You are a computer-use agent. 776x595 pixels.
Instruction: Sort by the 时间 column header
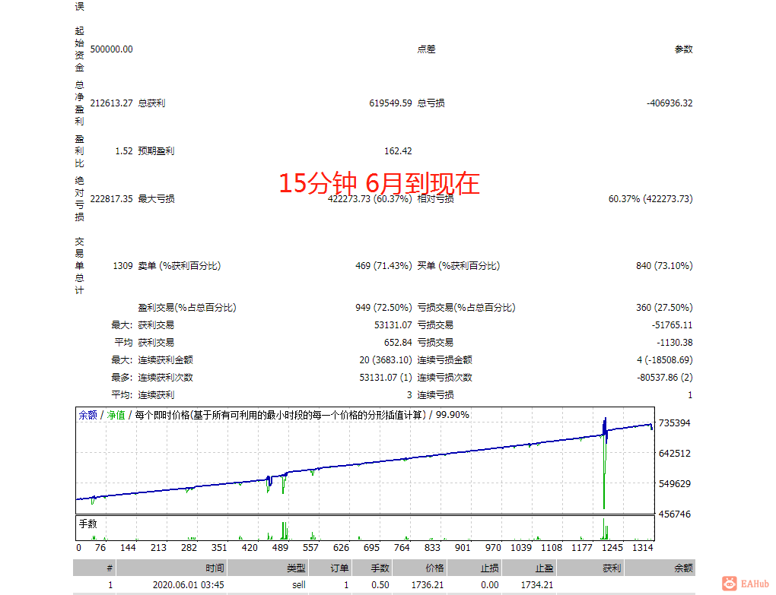(x=212, y=568)
